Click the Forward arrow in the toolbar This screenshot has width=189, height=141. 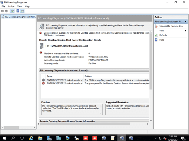tap(6, 11)
